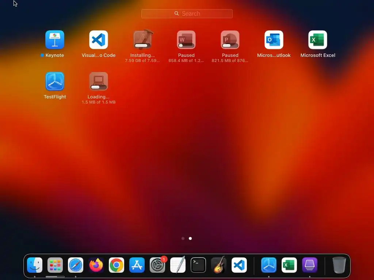
Task: Click the "1.5 MB of 1.5 MB" text
Action: tap(99, 102)
